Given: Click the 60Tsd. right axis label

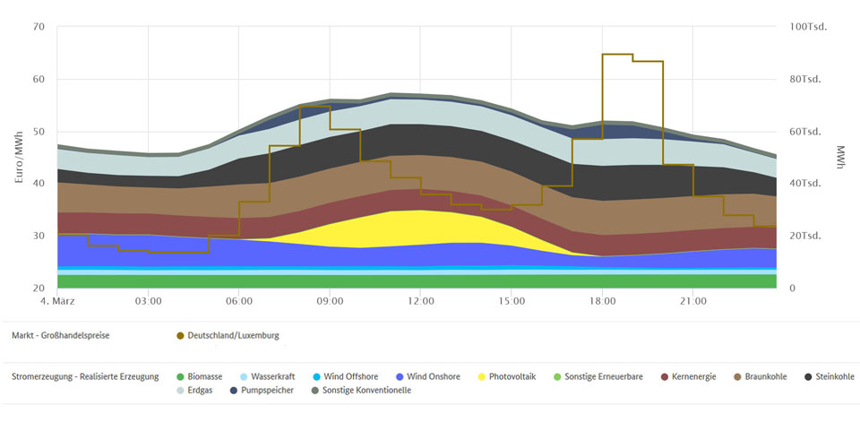Looking at the screenshot, I should coord(805,132).
